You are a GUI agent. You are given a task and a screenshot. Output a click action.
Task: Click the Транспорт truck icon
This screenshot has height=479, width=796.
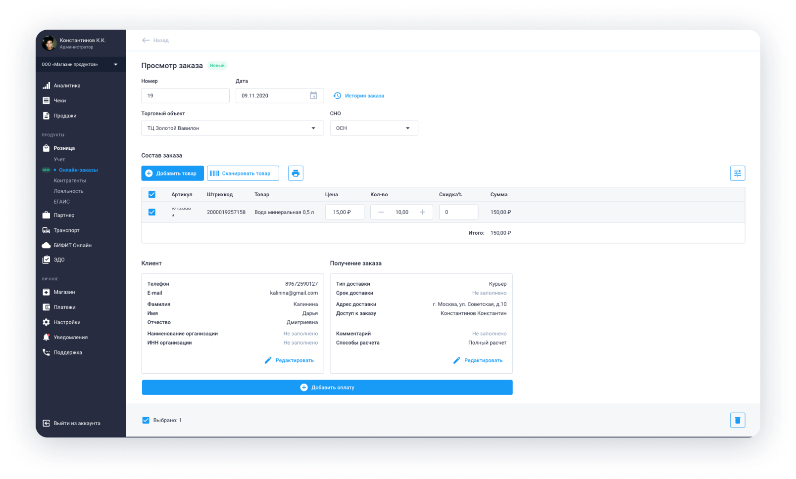pyautogui.click(x=46, y=230)
